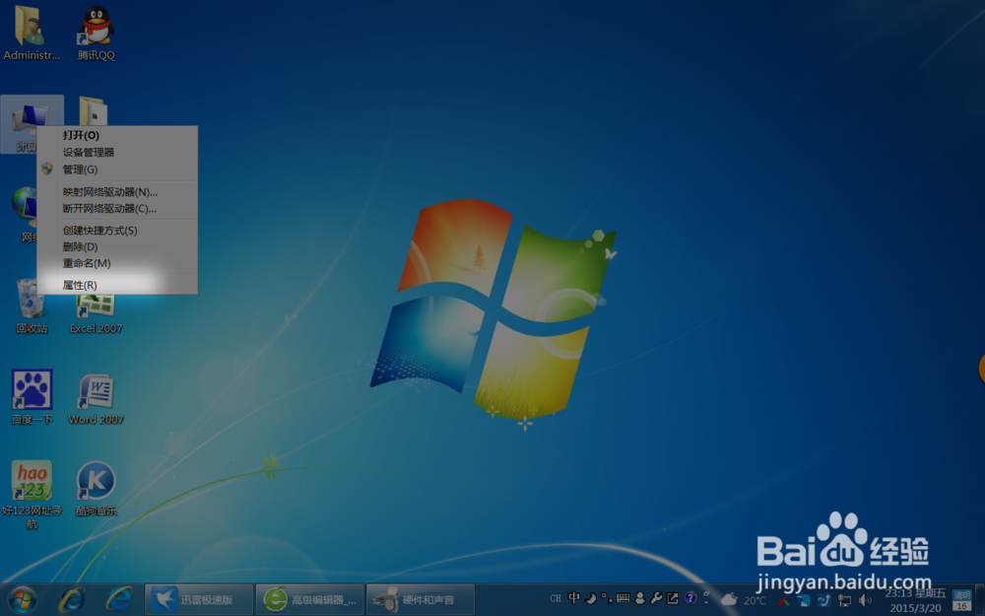Image resolution: width=985 pixels, height=616 pixels.
Task: Open IME wrench settings icon
Action: (656, 598)
